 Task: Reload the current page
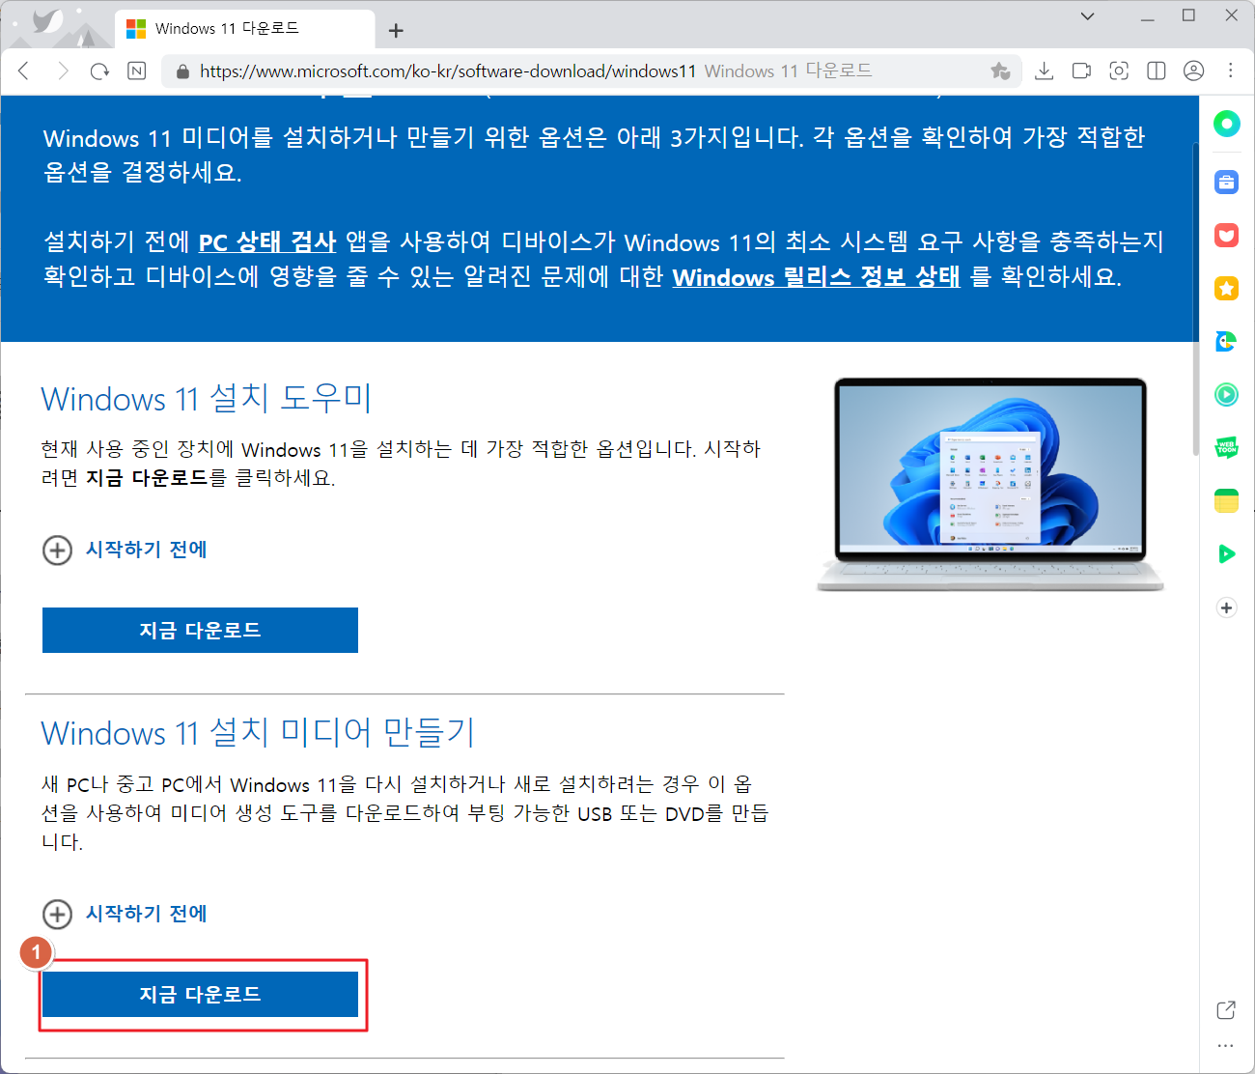pos(99,71)
